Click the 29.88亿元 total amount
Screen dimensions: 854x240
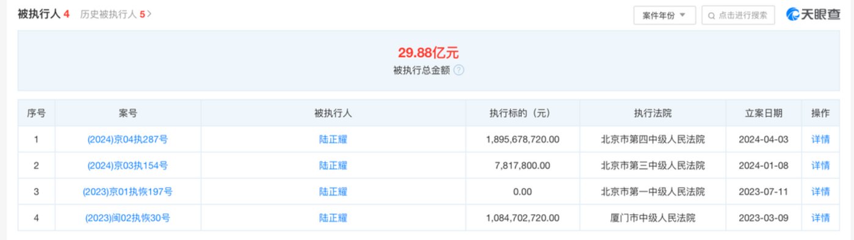[x=429, y=53]
